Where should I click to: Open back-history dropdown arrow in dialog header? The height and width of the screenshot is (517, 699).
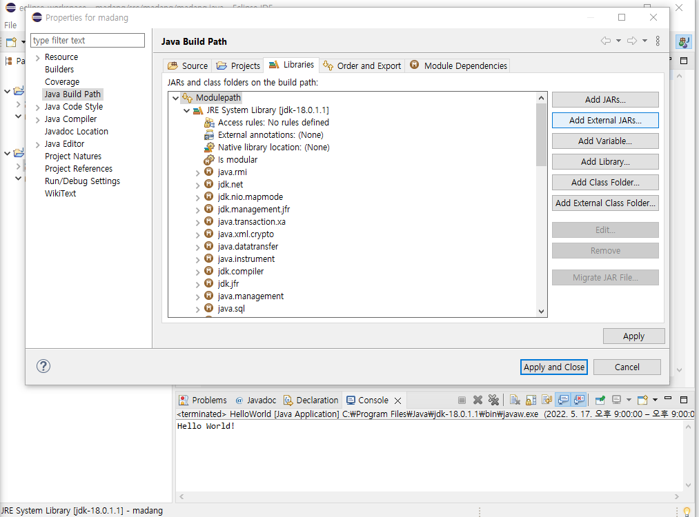click(619, 41)
